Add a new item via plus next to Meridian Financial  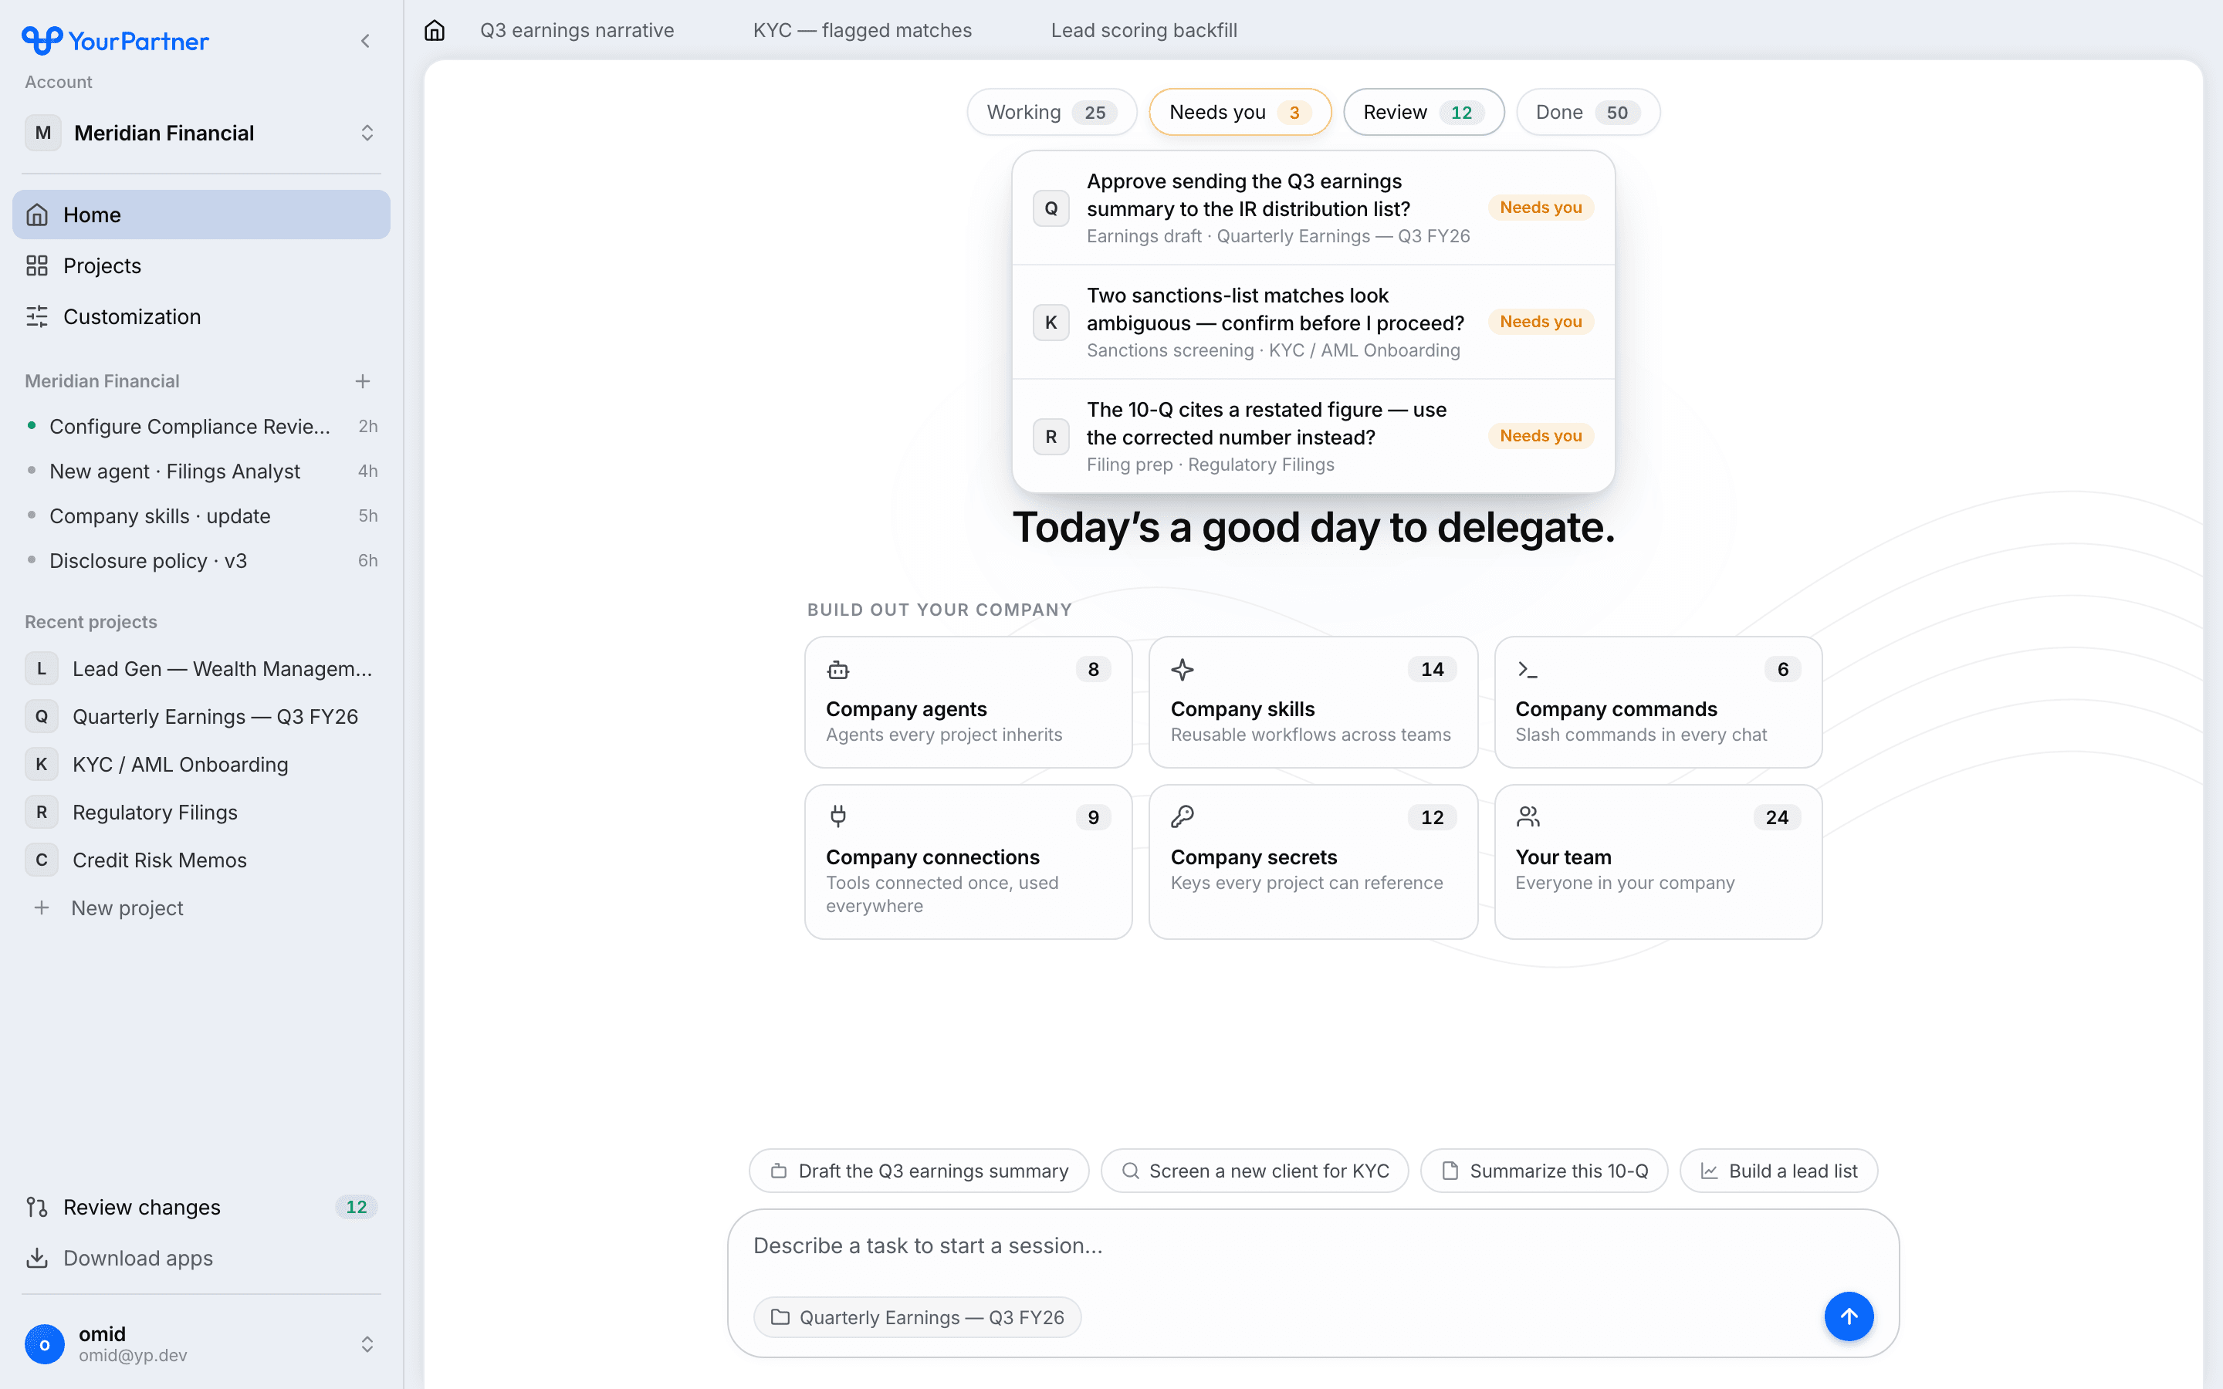[363, 381]
